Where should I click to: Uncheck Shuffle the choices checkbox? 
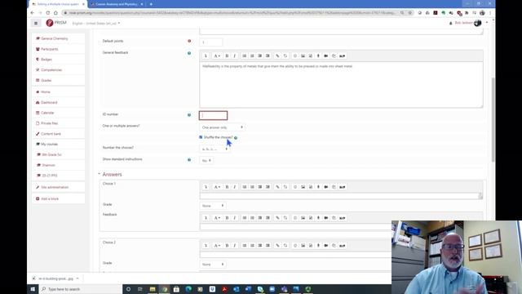coord(201,137)
